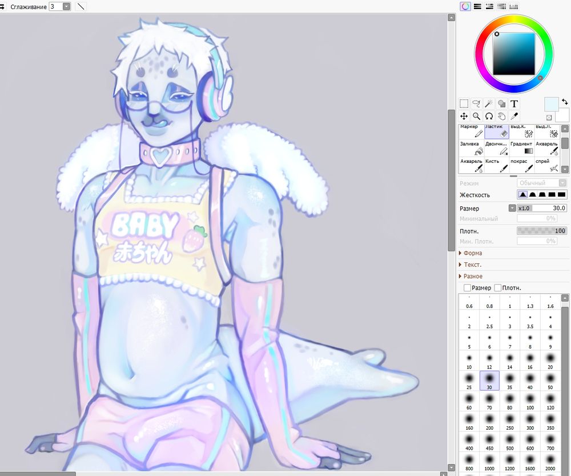Choose the покрас brush tool
The width and height of the screenshot is (571, 476).
(522, 165)
